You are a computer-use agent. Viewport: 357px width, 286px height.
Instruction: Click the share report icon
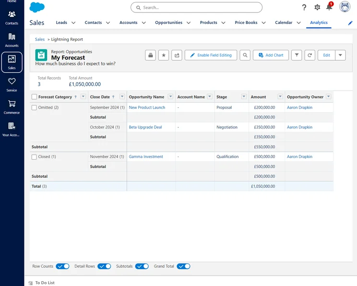coord(177,55)
